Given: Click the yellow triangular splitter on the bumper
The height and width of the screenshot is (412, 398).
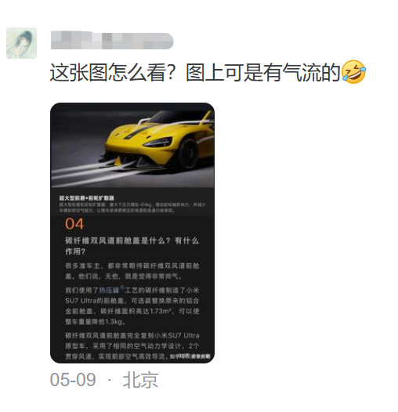Looking at the screenshot, I should 119,161.
